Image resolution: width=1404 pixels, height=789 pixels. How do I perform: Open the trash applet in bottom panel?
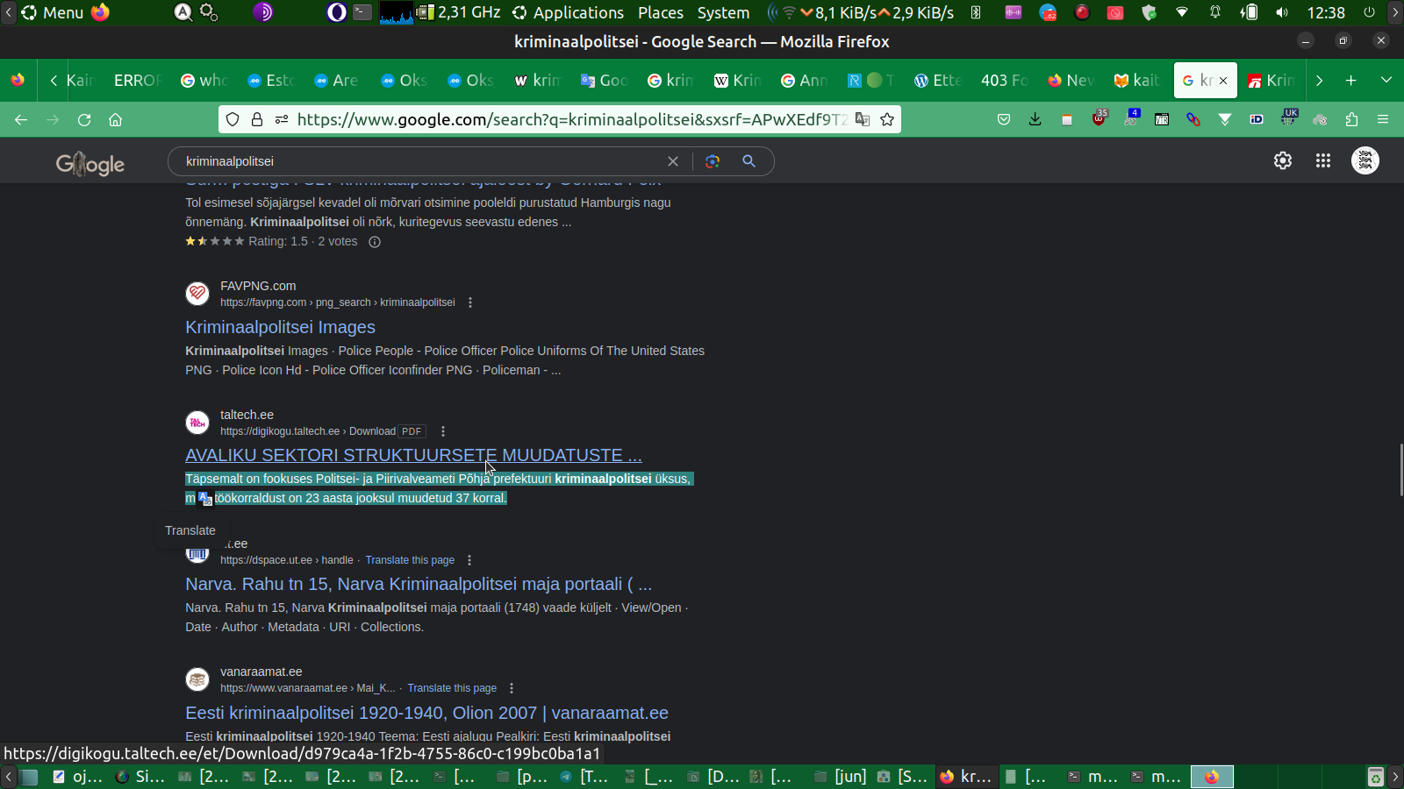(x=1376, y=777)
